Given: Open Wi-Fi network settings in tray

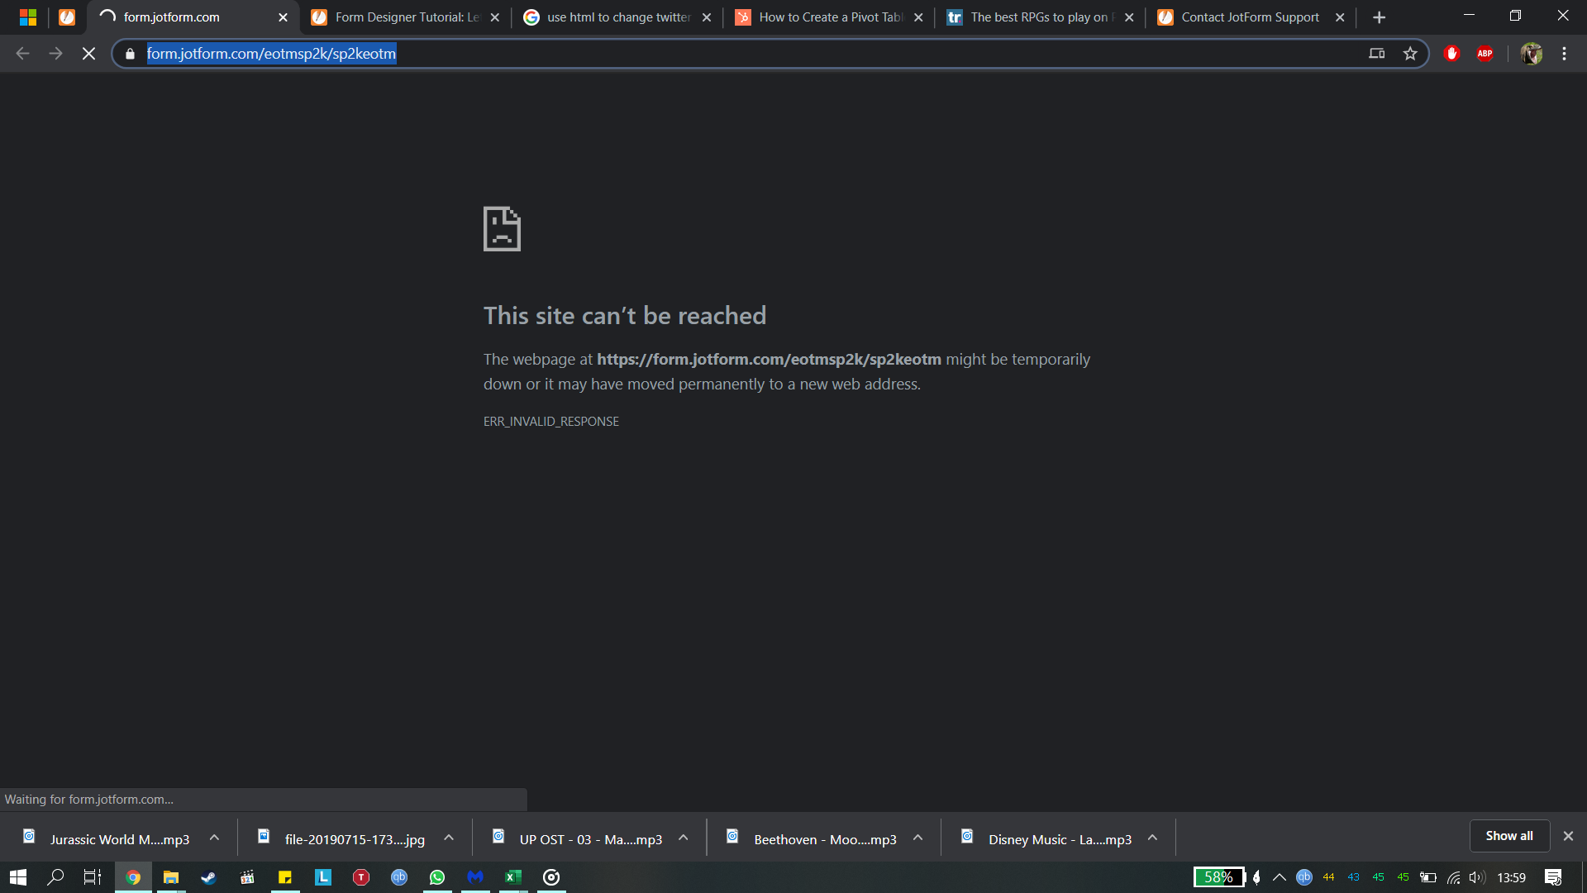Looking at the screenshot, I should coord(1454,877).
